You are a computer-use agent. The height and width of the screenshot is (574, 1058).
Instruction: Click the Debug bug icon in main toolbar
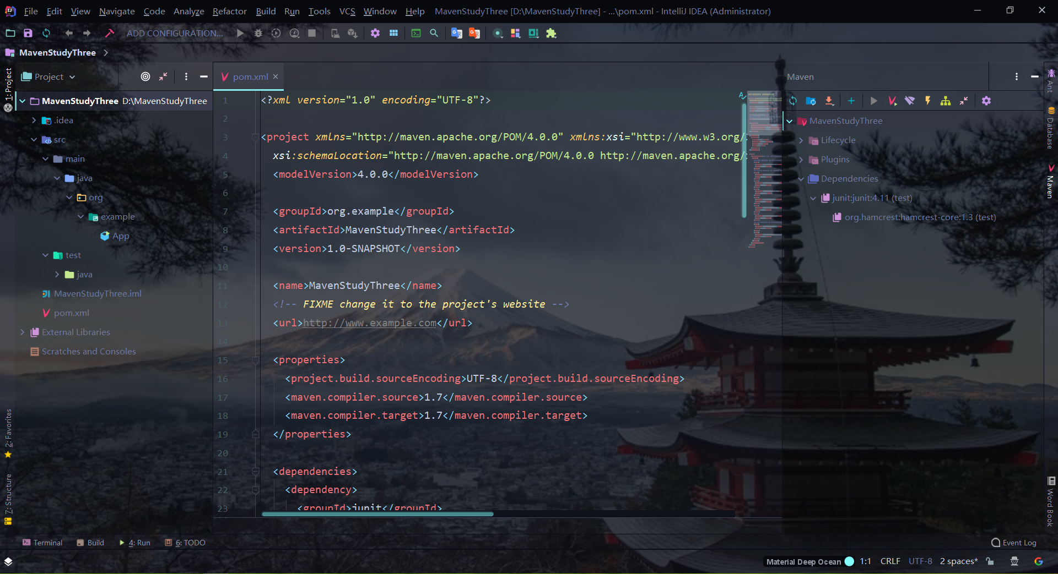tap(258, 33)
